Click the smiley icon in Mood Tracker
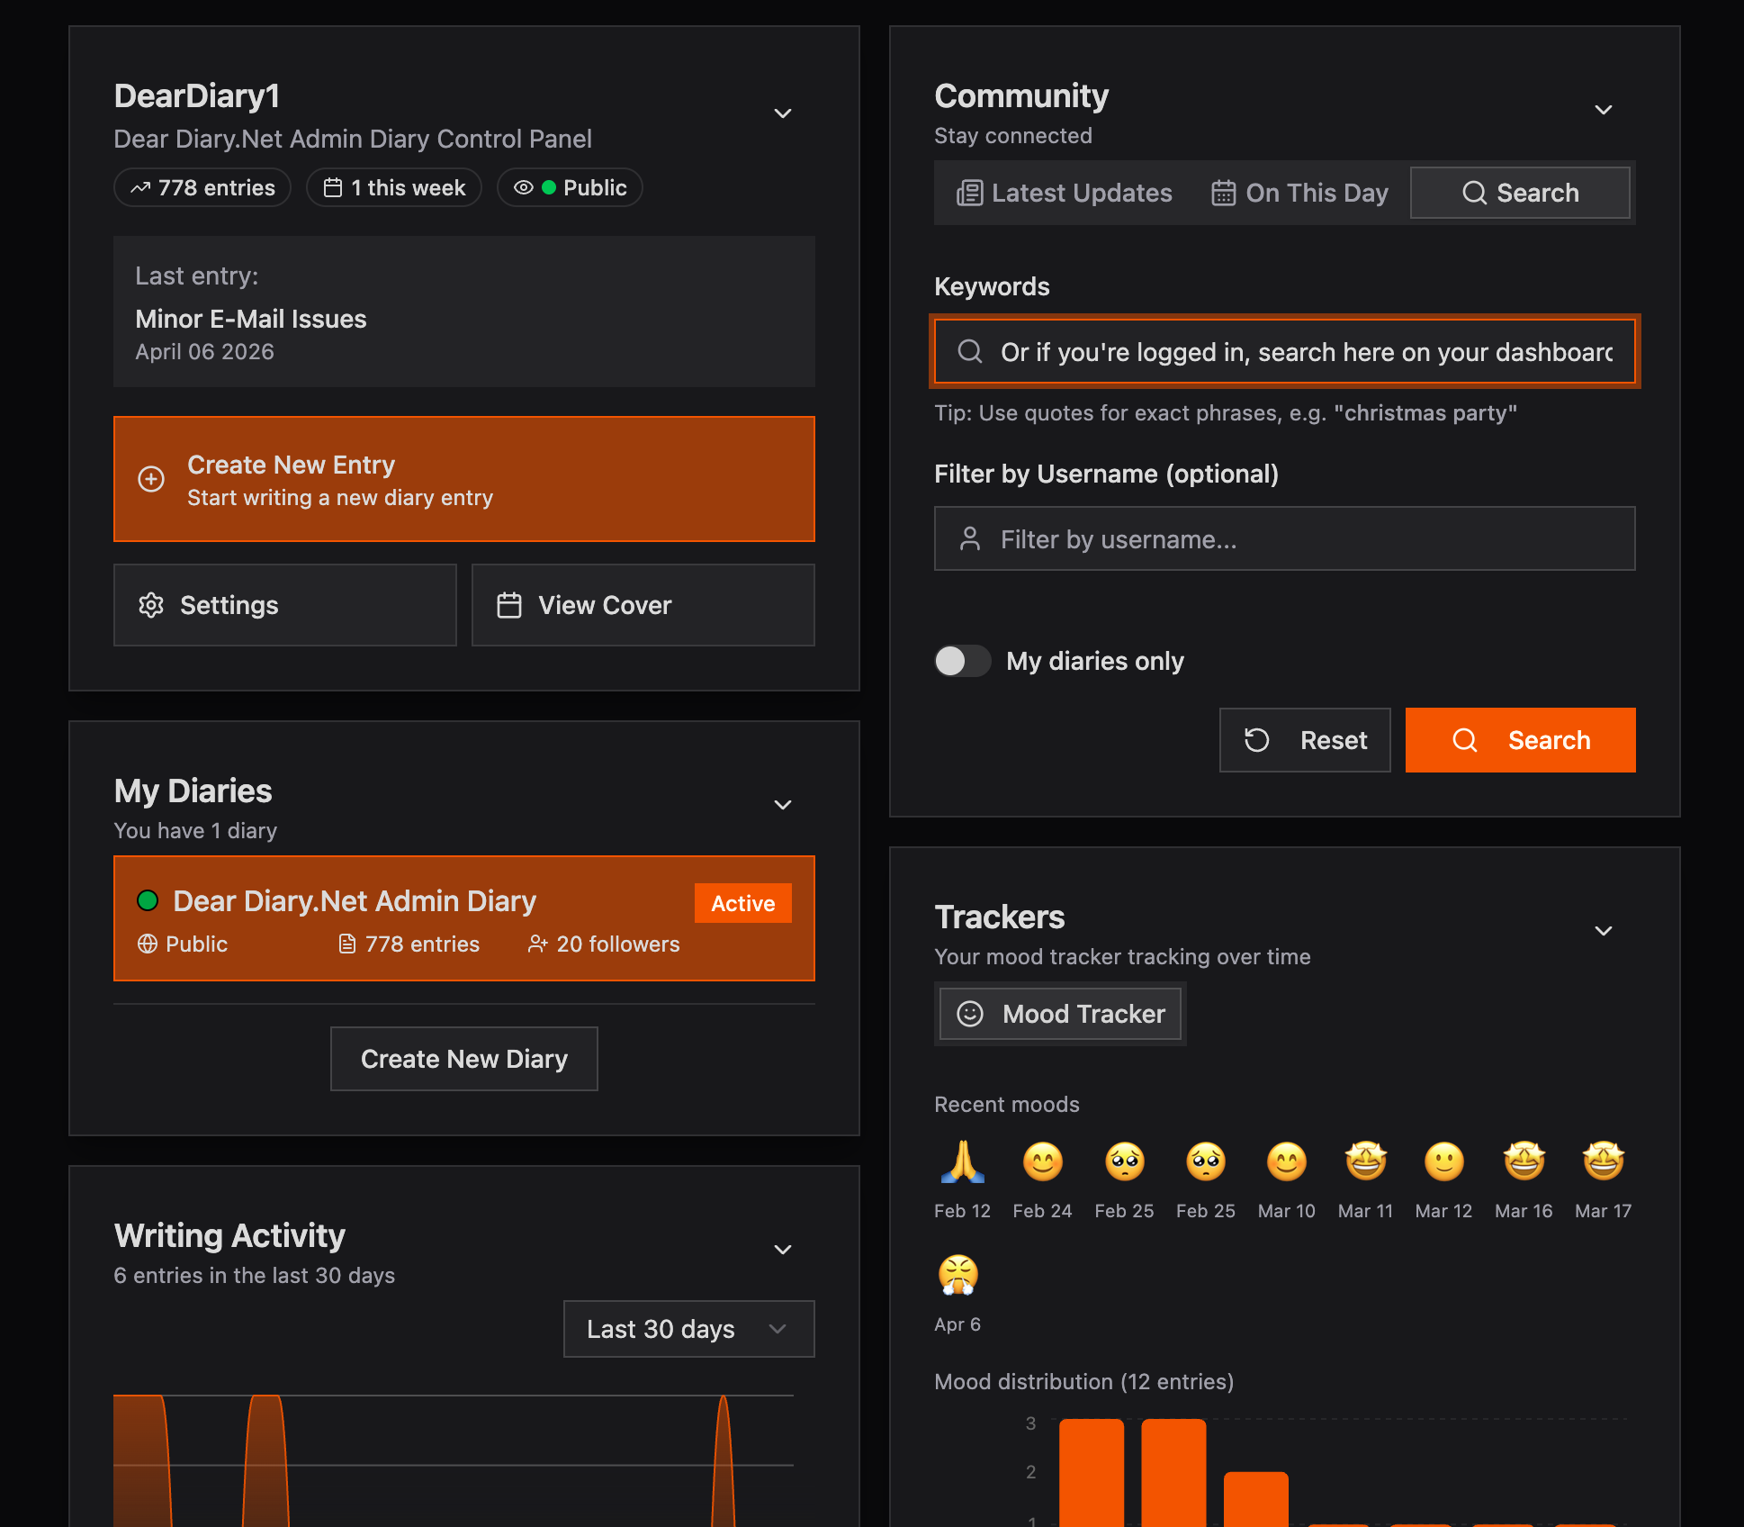 (970, 1014)
